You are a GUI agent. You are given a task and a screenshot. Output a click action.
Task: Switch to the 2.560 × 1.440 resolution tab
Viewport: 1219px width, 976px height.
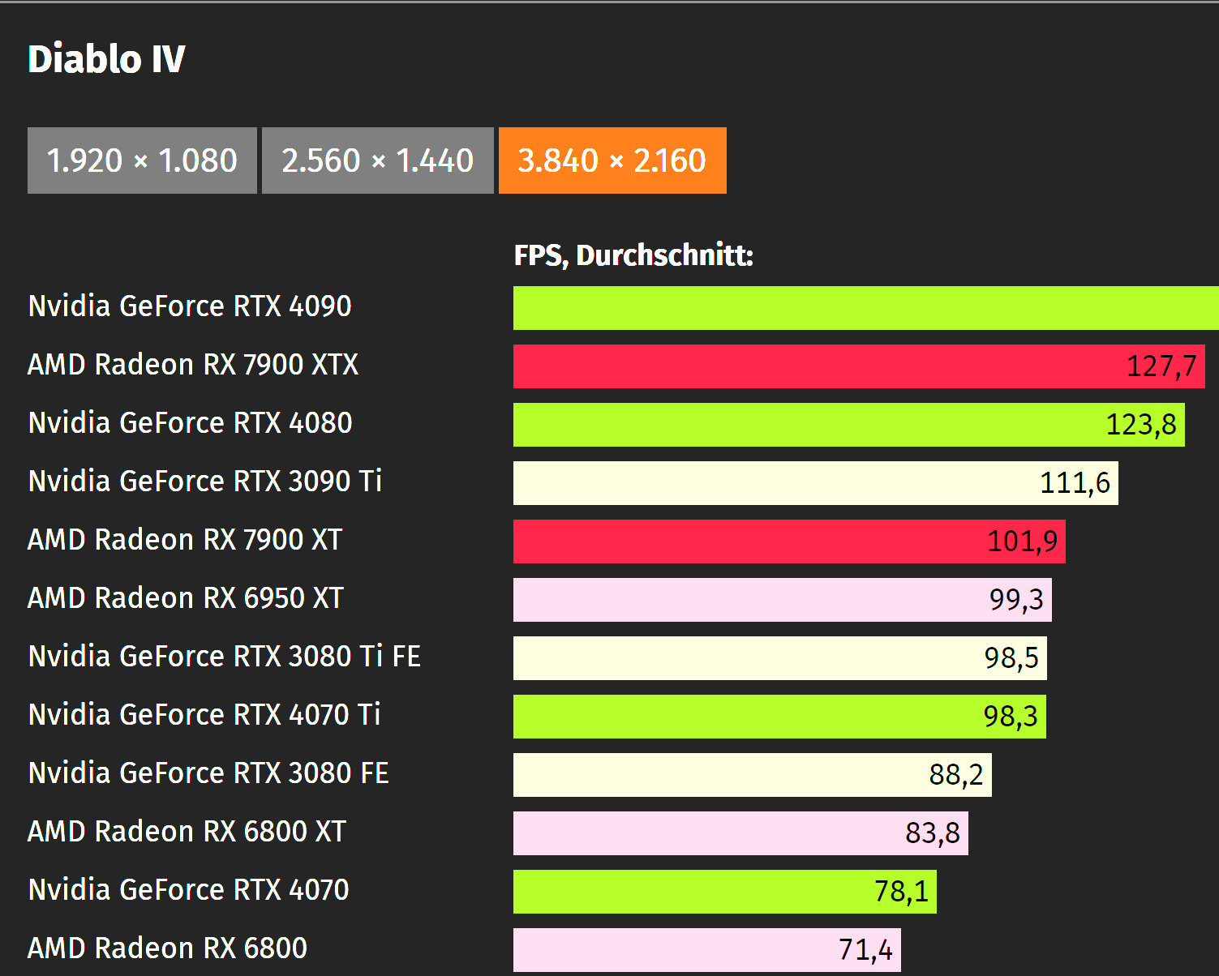377,161
